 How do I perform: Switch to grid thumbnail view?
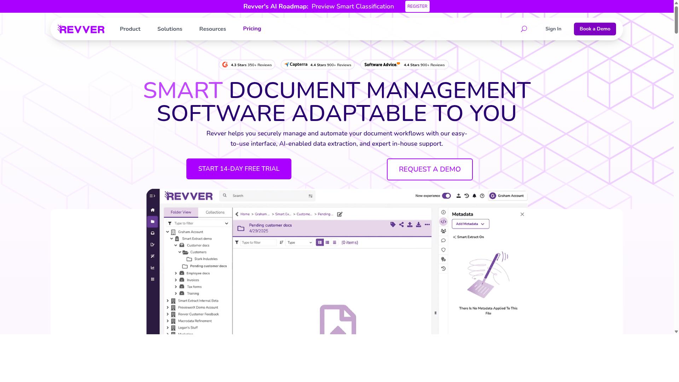[x=327, y=243]
